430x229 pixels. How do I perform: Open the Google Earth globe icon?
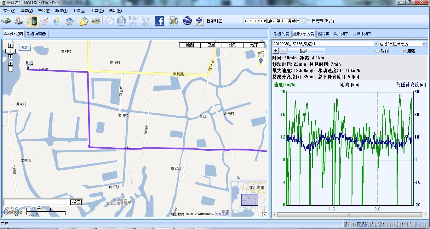(x=187, y=21)
